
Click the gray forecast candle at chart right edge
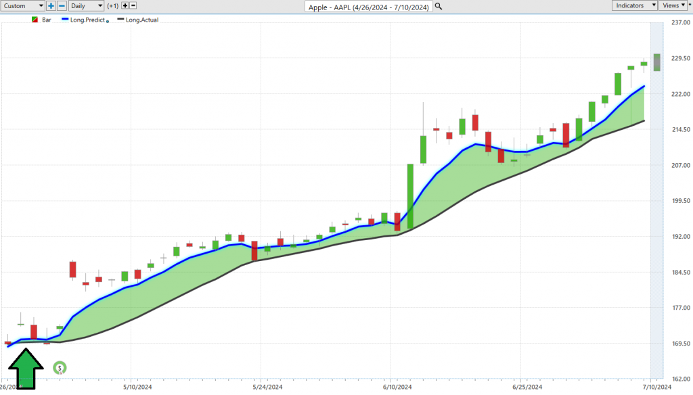[x=657, y=62]
